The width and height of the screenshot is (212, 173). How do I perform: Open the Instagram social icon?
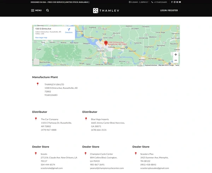click(x=175, y=2)
